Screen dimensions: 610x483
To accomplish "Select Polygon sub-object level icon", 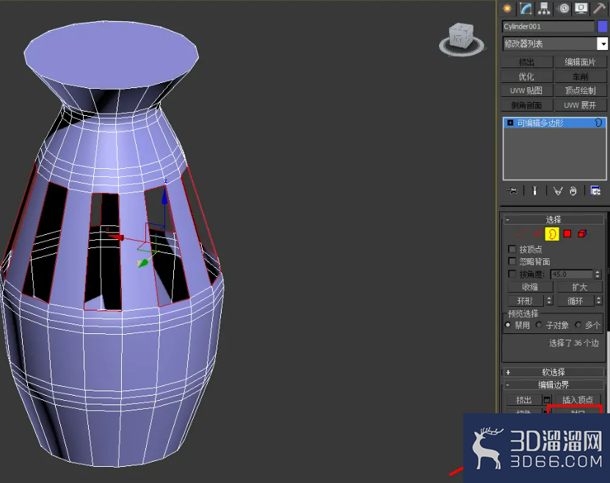I will (567, 233).
